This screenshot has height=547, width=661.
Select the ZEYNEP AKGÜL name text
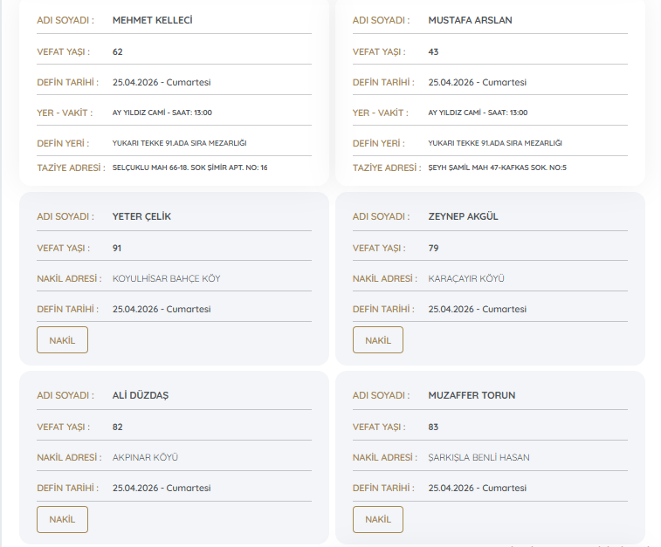tap(463, 216)
